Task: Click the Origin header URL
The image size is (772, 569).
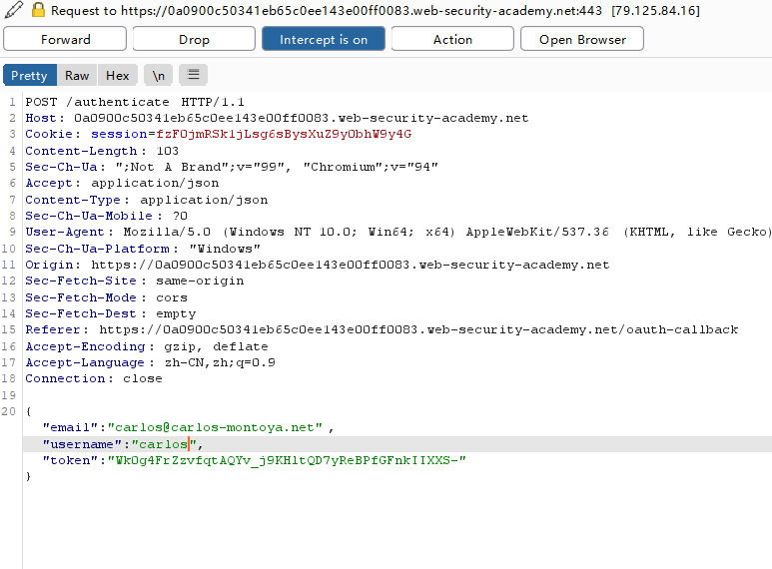Action: (x=351, y=265)
